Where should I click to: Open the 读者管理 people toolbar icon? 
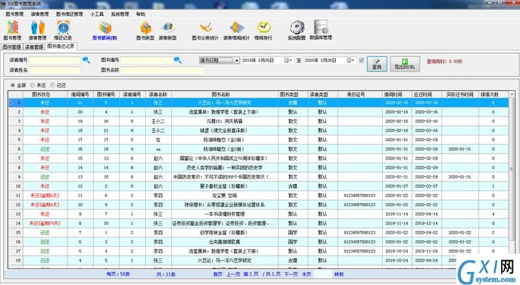coord(38,30)
